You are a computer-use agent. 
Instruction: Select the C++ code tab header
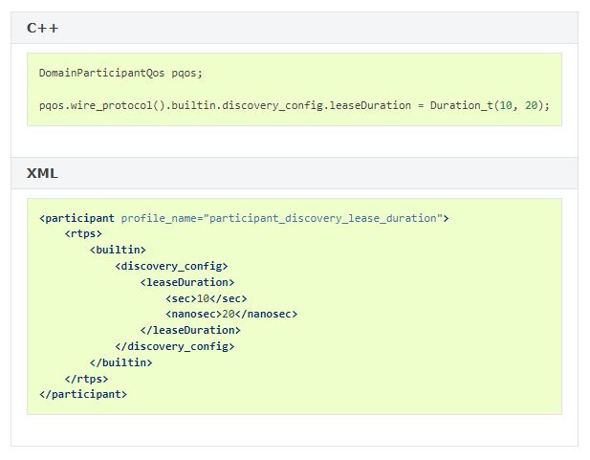43,28
